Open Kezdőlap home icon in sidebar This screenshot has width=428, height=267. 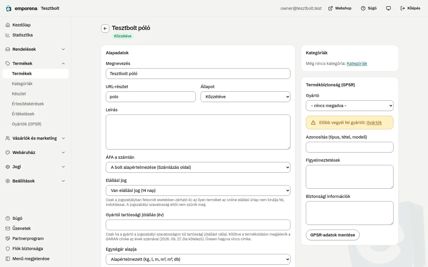tap(8, 25)
